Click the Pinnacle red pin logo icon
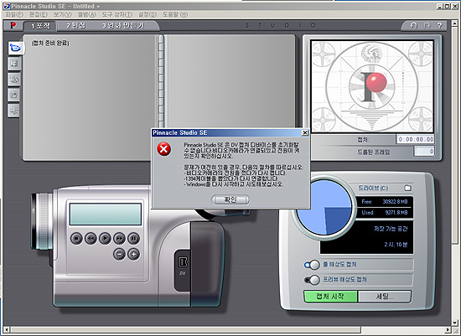The width and height of the screenshot is (461, 336). point(13,26)
